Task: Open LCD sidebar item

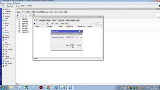Action: [x=6, y=54]
